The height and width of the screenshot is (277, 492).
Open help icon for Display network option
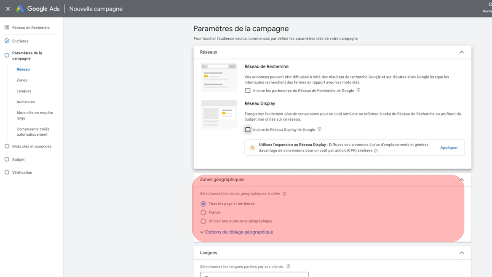coord(319,129)
